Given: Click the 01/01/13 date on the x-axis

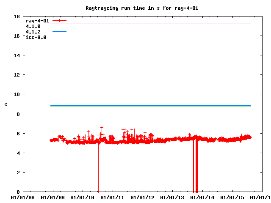Looking at the screenshot, I should coord(173,197).
